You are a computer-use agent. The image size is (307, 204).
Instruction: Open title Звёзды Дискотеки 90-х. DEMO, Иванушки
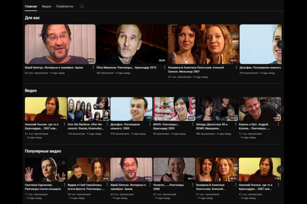pos(212,126)
